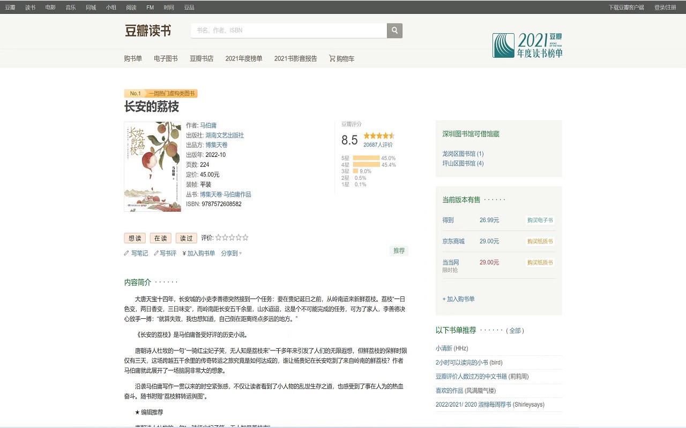This screenshot has height=428, width=686.
Task: Go to 时间 in top bar
Action: [x=169, y=7]
